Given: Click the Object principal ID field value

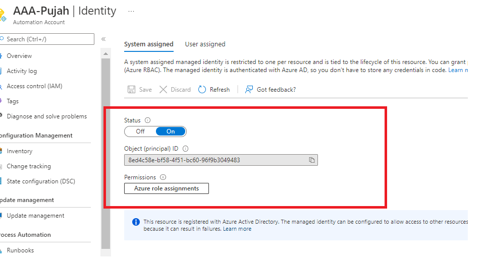Looking at the screenshot, I should tap(184, 160).
